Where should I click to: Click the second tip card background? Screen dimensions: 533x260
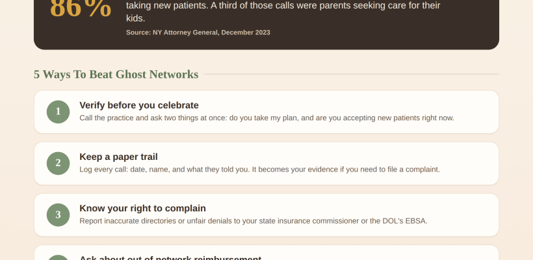tap(266, 164)
